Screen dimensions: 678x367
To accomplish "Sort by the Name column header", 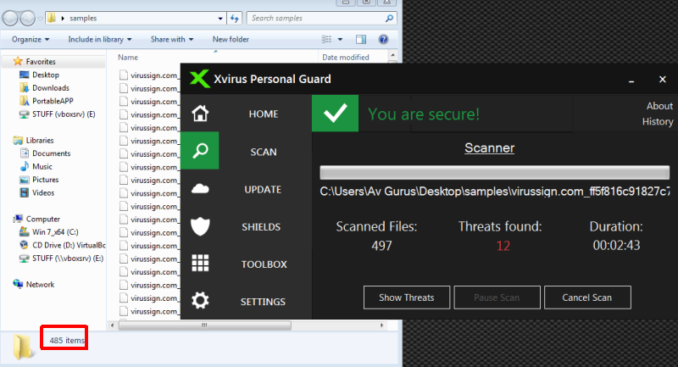I will [x=128, y=57].
